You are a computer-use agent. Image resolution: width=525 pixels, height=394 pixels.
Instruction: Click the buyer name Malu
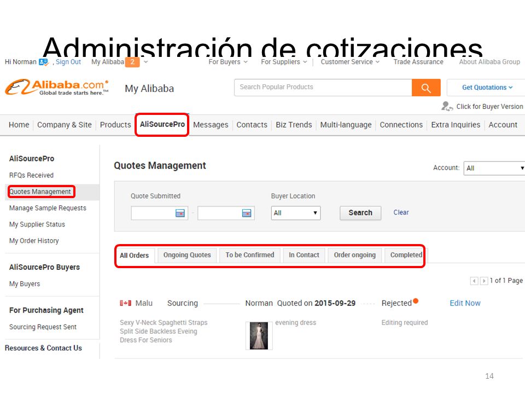coord(144,303)
